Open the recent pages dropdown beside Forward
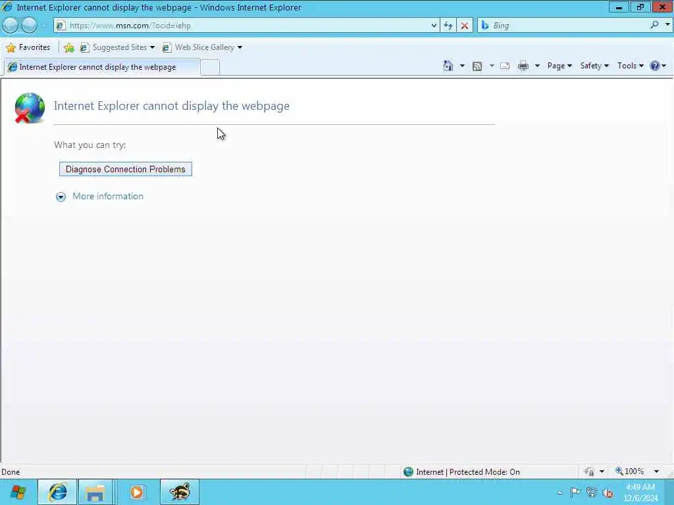Viewport: 674px width, 505px height. pos(43,26)
